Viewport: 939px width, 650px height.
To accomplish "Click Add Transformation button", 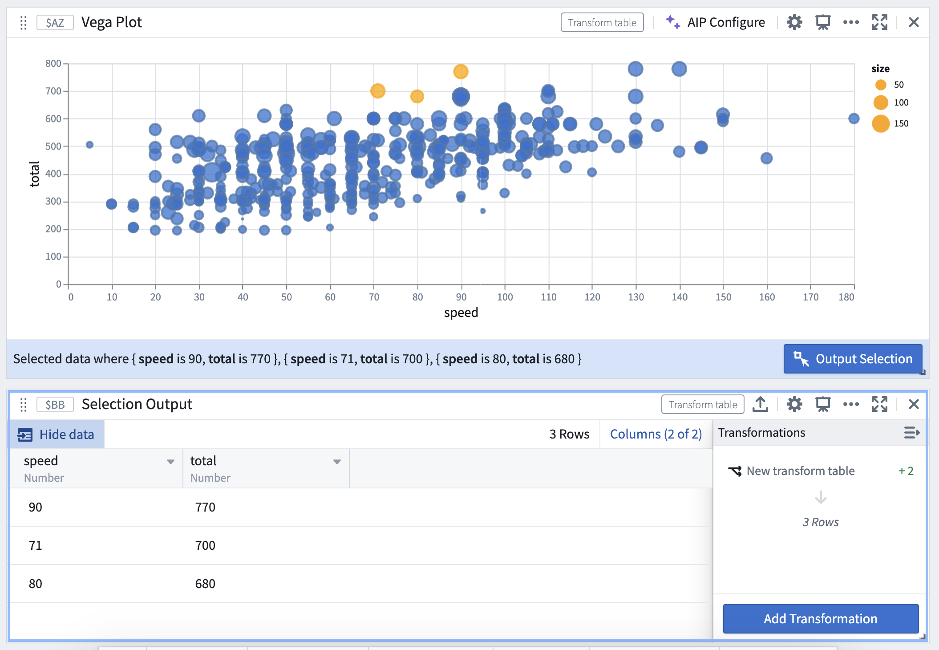I will 821,618.
